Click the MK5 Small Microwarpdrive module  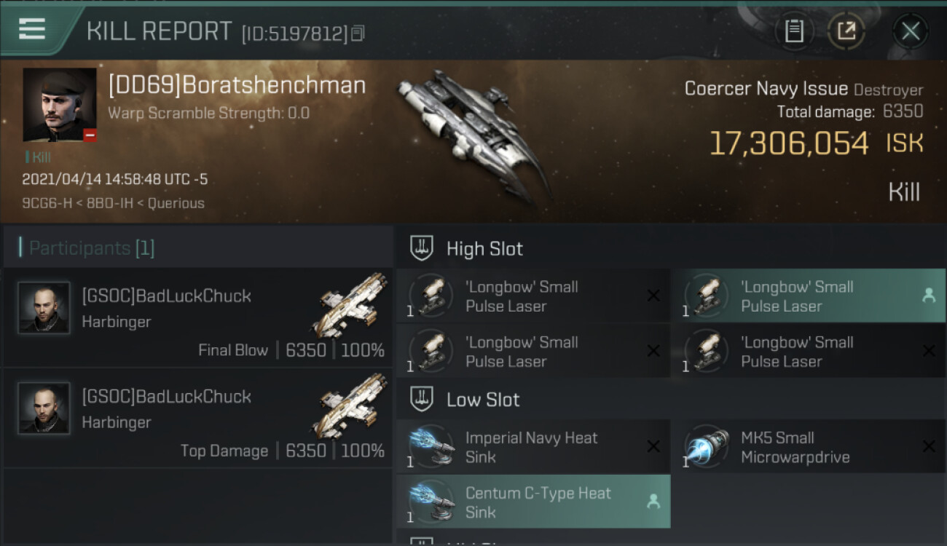tap(809, 447)
